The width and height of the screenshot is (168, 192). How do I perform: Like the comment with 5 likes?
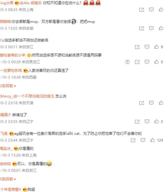[x=156, y=62]
